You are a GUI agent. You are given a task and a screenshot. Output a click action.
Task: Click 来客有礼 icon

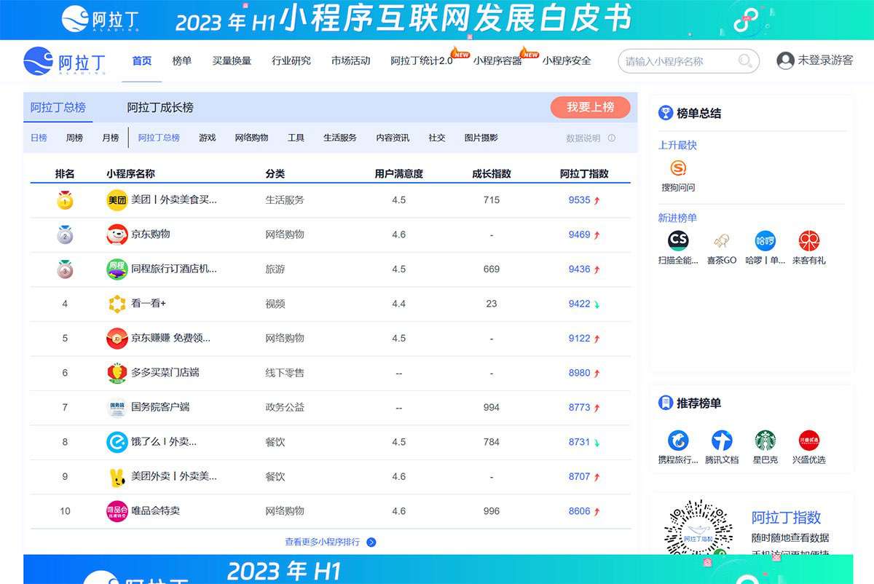point(809,241)
